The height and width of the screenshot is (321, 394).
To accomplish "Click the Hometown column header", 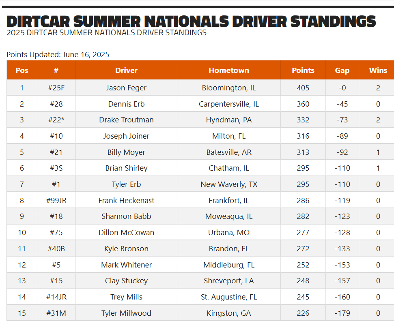I will click(229, 70).
